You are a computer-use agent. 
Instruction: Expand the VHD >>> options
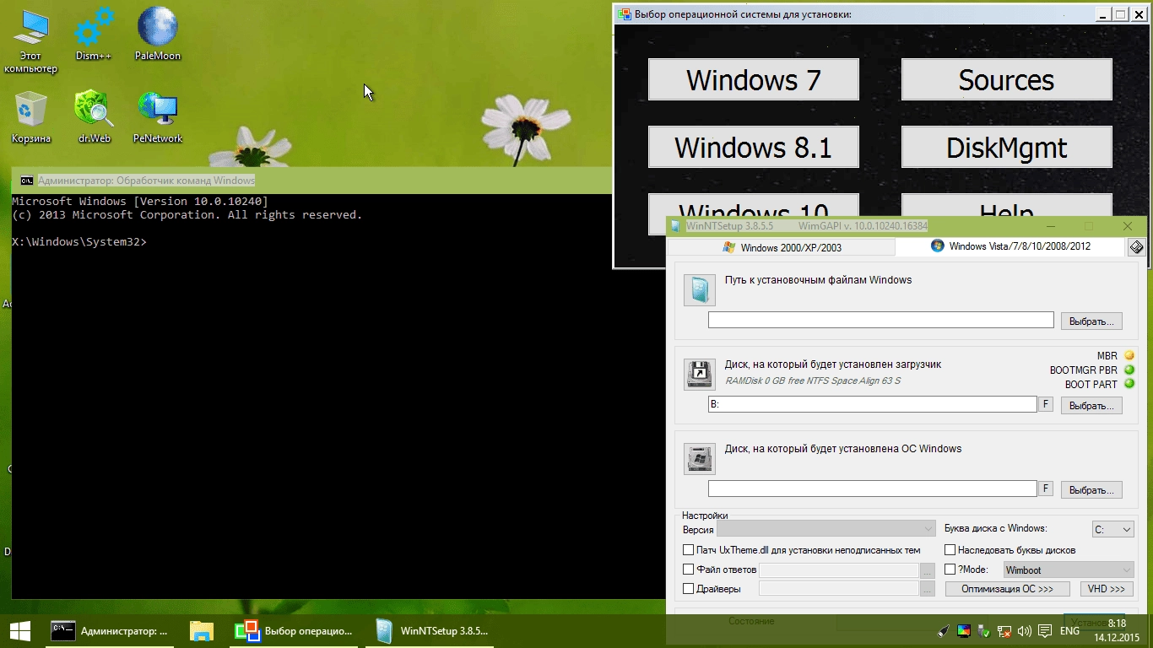[1106, 589]
